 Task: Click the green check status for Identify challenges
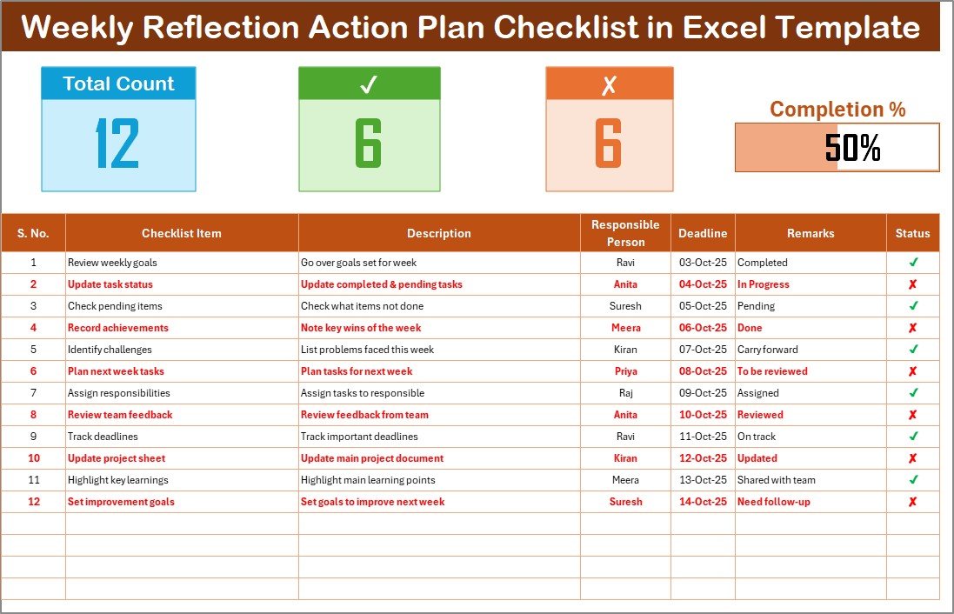(913, 350)
